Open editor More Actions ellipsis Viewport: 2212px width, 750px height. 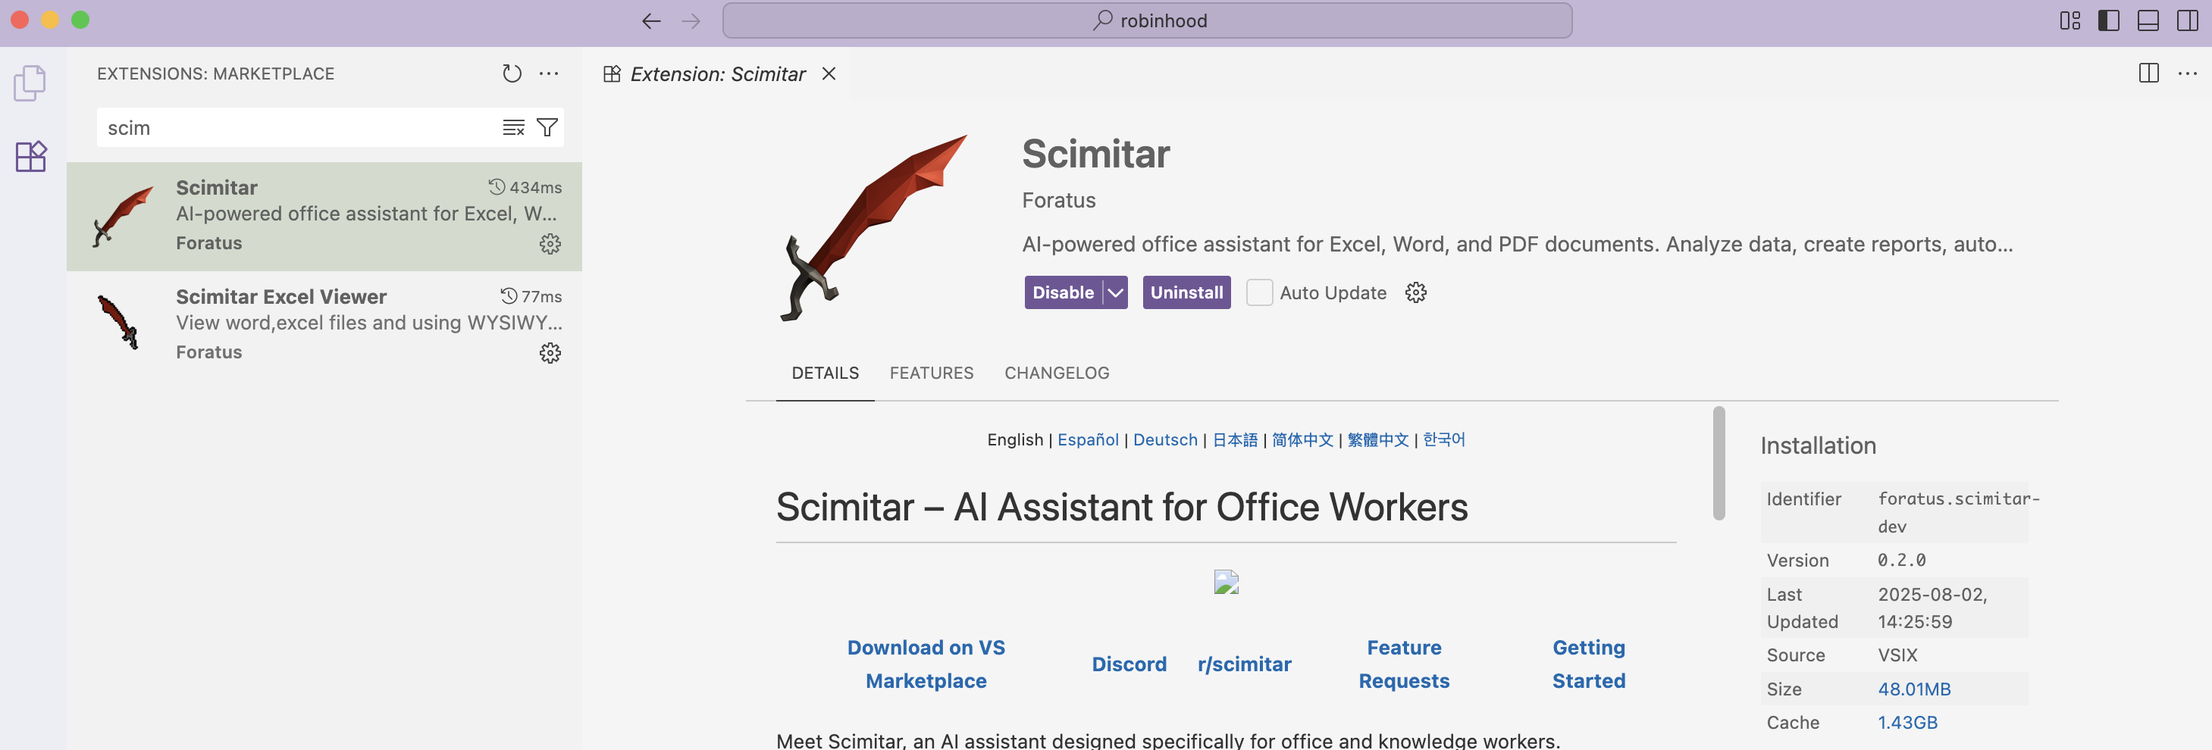[x=2187, y=73]
